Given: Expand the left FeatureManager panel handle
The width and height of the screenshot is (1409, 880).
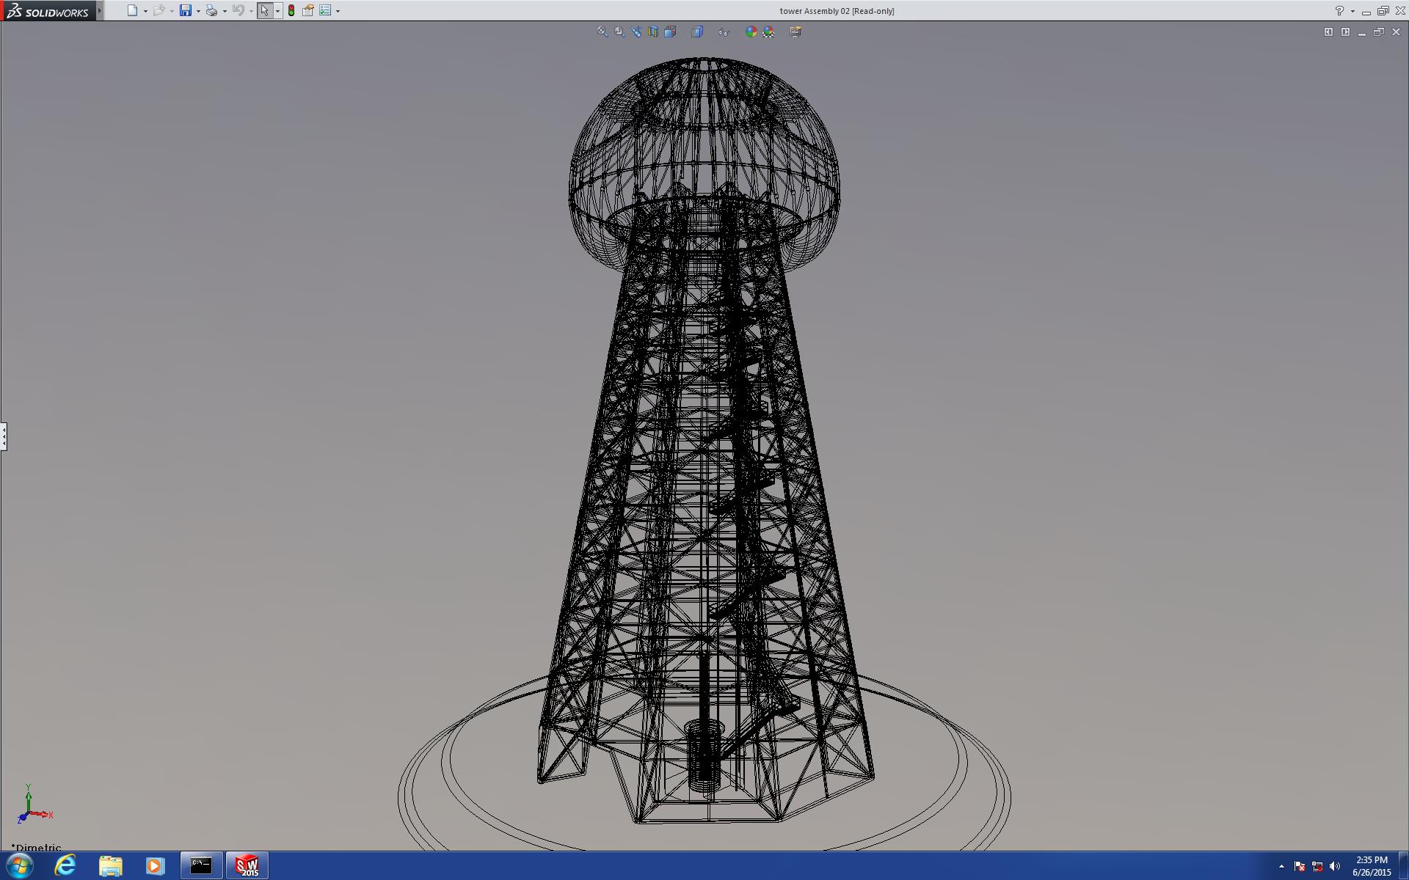Looking at the screenshot, I should tap(4, 436).
